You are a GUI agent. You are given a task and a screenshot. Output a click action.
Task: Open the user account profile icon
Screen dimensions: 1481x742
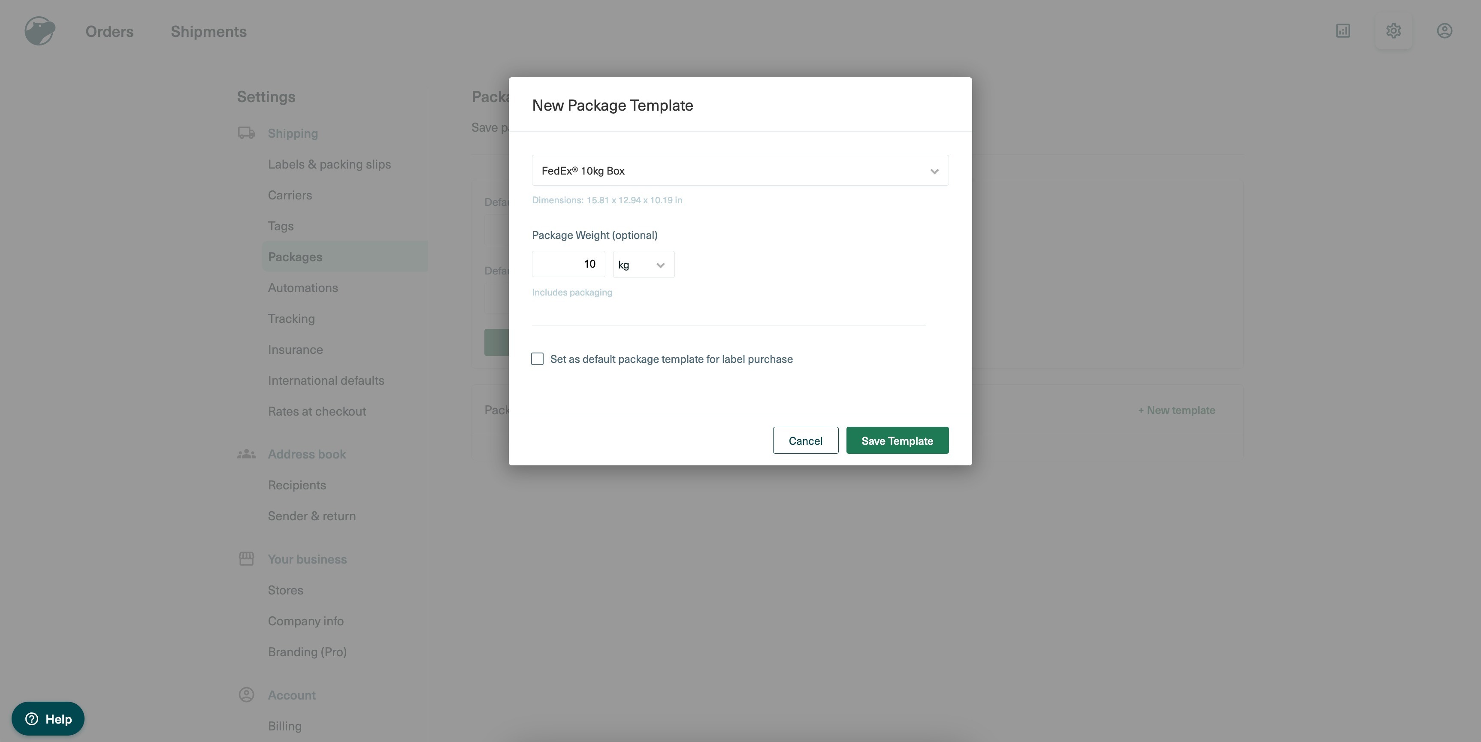coord(1444,31)
